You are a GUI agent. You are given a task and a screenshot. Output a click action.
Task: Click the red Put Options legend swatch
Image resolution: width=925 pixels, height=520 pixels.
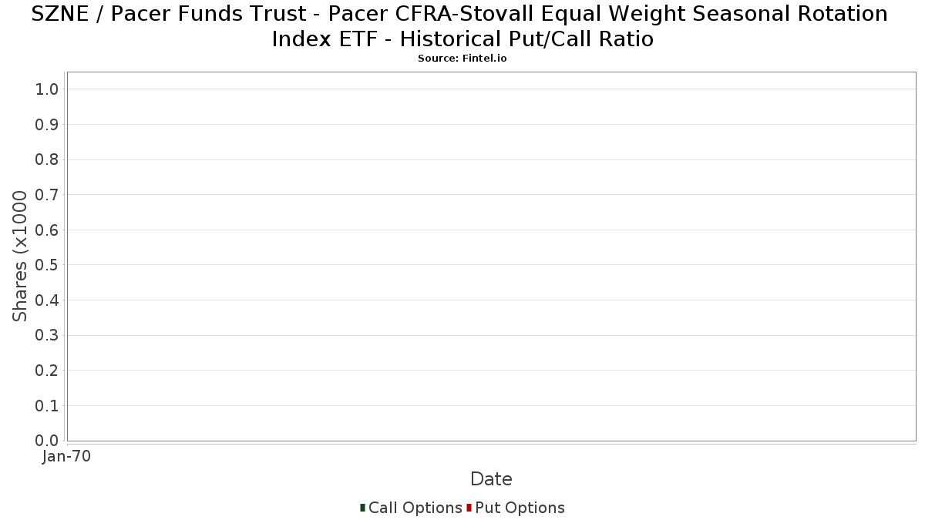pos(469,507)
